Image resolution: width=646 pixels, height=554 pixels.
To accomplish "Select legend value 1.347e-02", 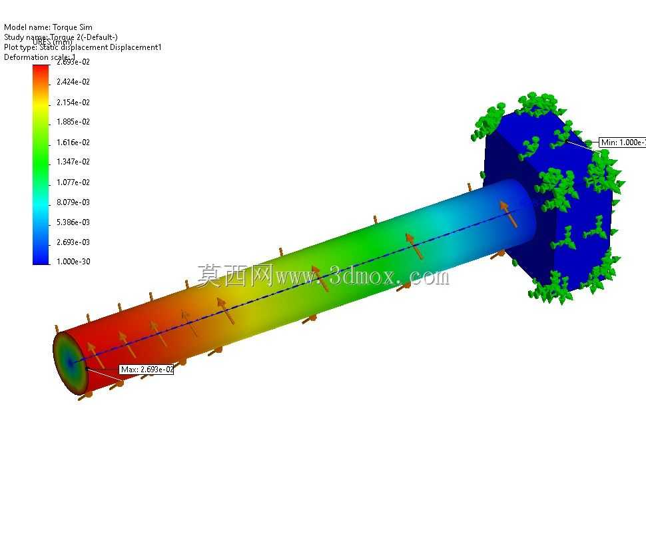I will pos(73,161).
